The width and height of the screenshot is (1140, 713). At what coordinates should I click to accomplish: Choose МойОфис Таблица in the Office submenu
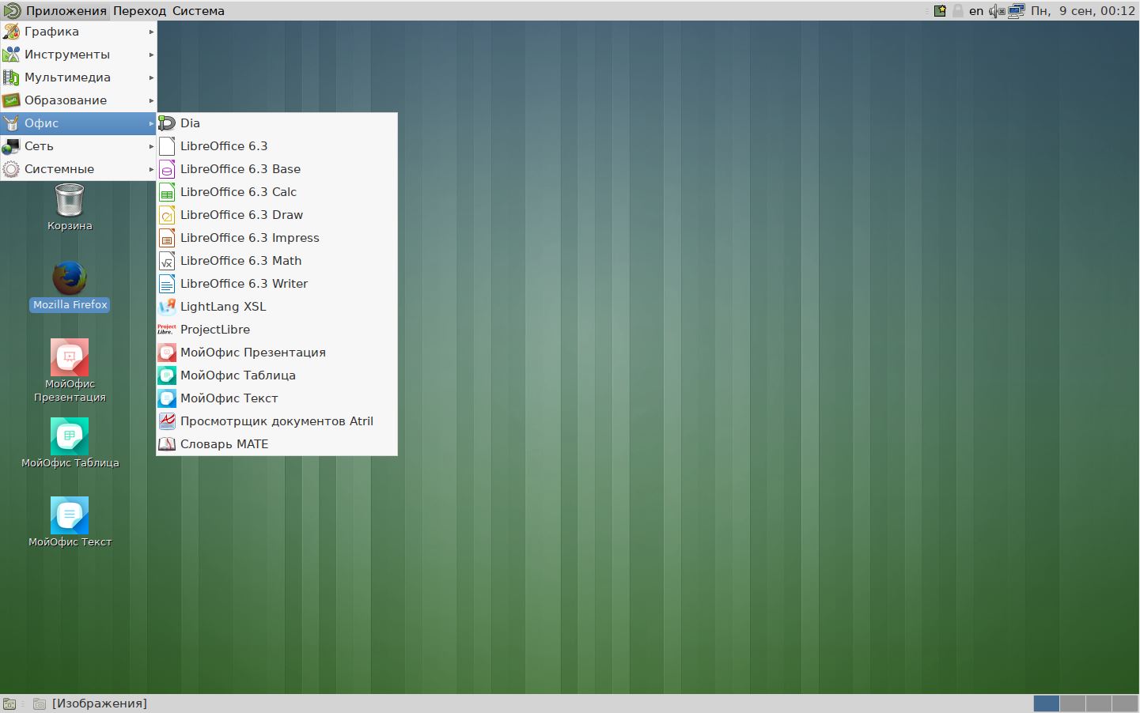click(277, 375)
